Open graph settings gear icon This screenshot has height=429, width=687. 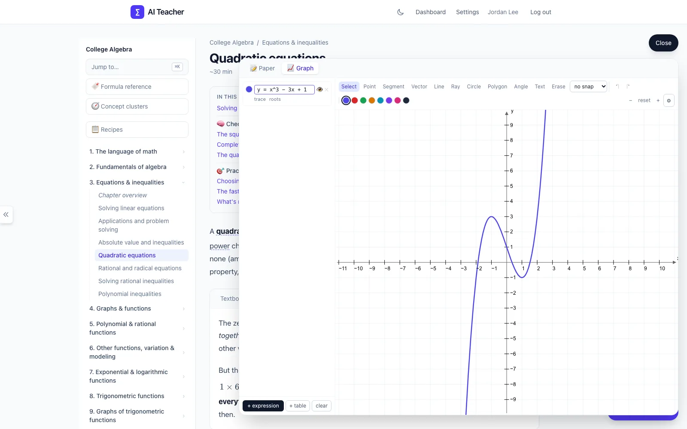coord(669,100)
